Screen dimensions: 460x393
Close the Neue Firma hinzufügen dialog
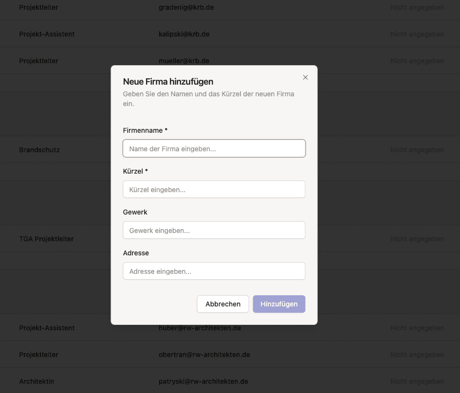(305, 77)
